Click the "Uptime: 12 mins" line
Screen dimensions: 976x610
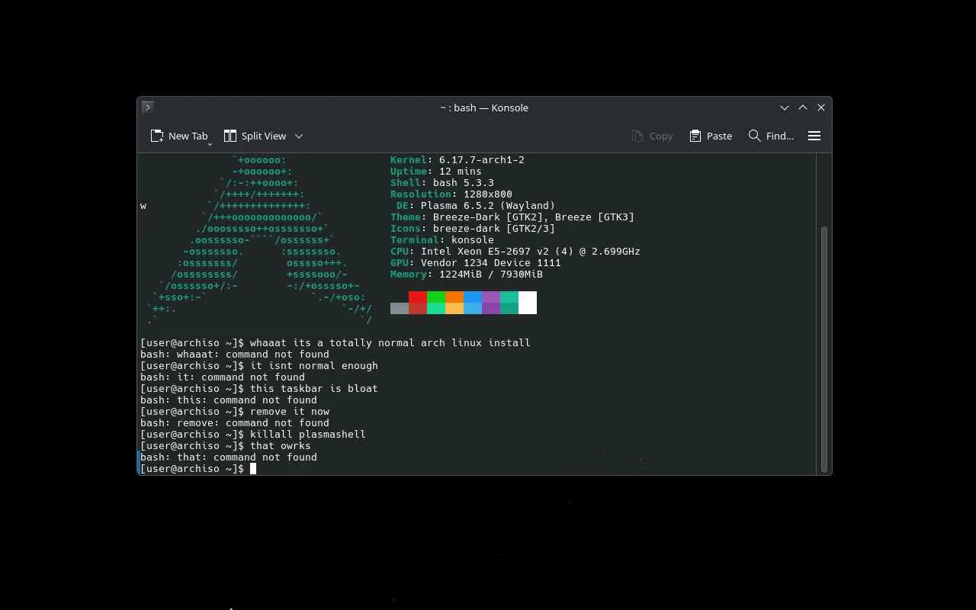(x=436, y=172)
